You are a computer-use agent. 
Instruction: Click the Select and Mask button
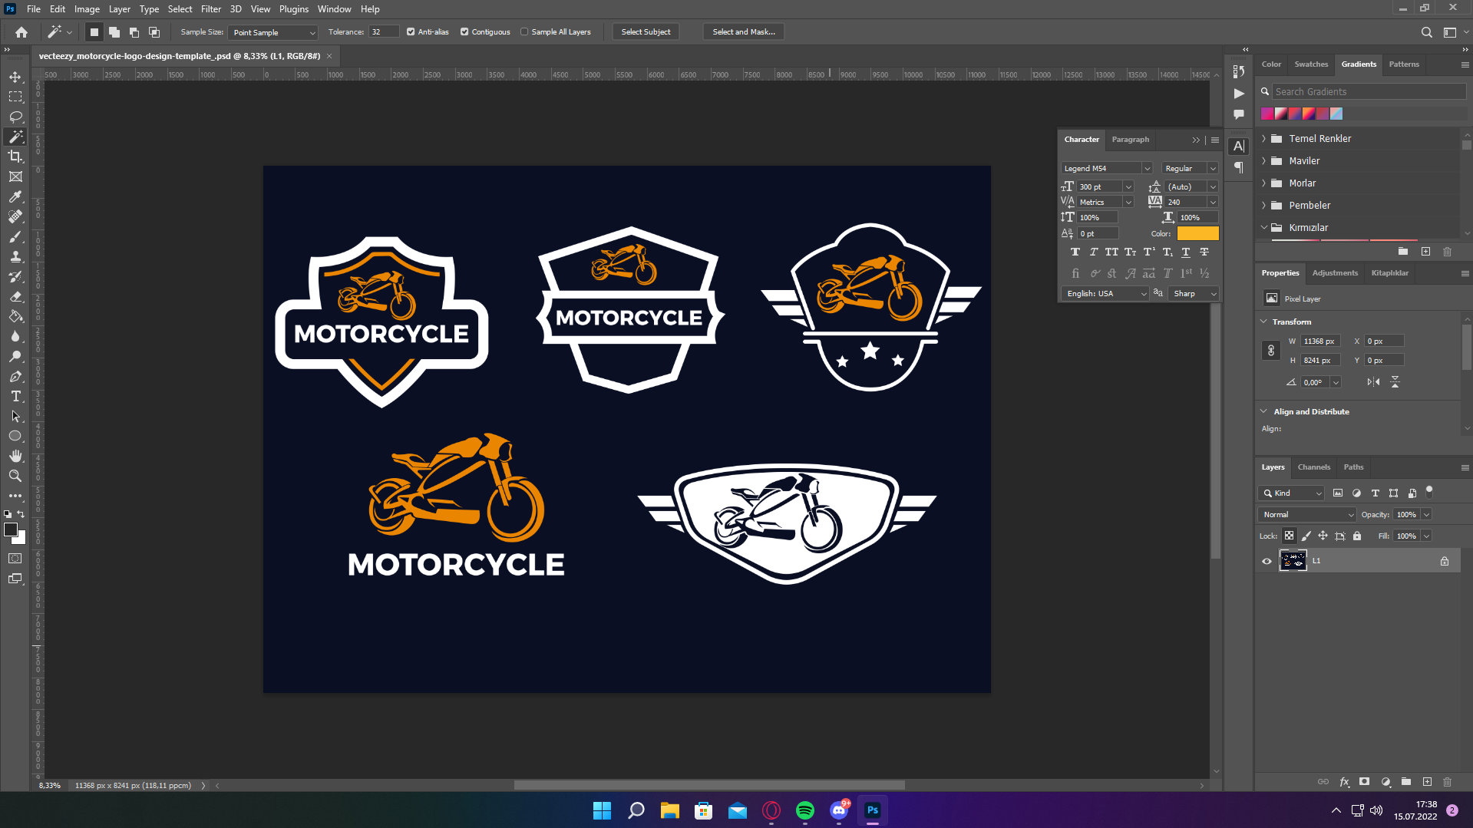point(744,32)
